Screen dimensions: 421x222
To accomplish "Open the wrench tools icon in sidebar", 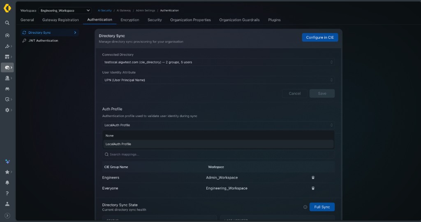I will point(7,46).
